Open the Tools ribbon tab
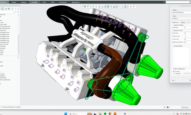191x115 pixels. click(44, 2)
